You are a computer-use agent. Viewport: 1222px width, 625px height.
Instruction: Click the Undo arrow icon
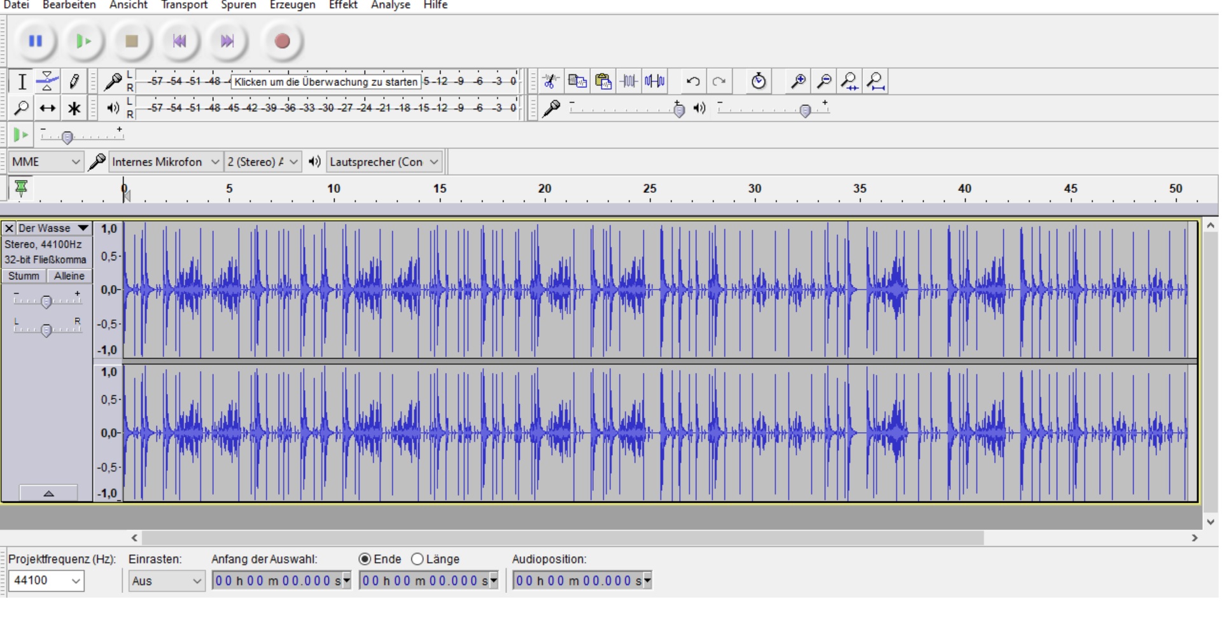click(x=693, y=81)
